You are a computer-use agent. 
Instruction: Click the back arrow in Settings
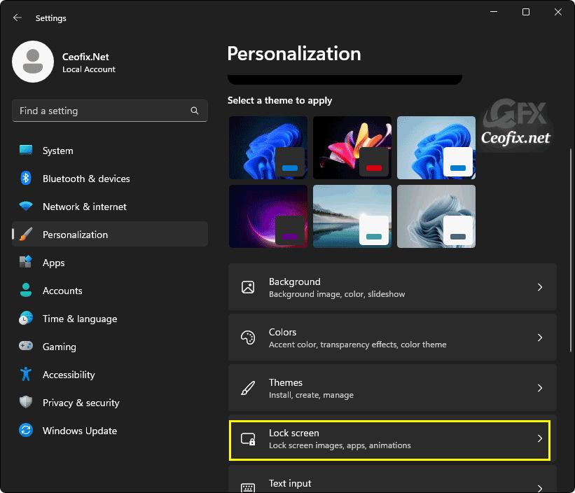pyautogui.click(x=17, y=18)
